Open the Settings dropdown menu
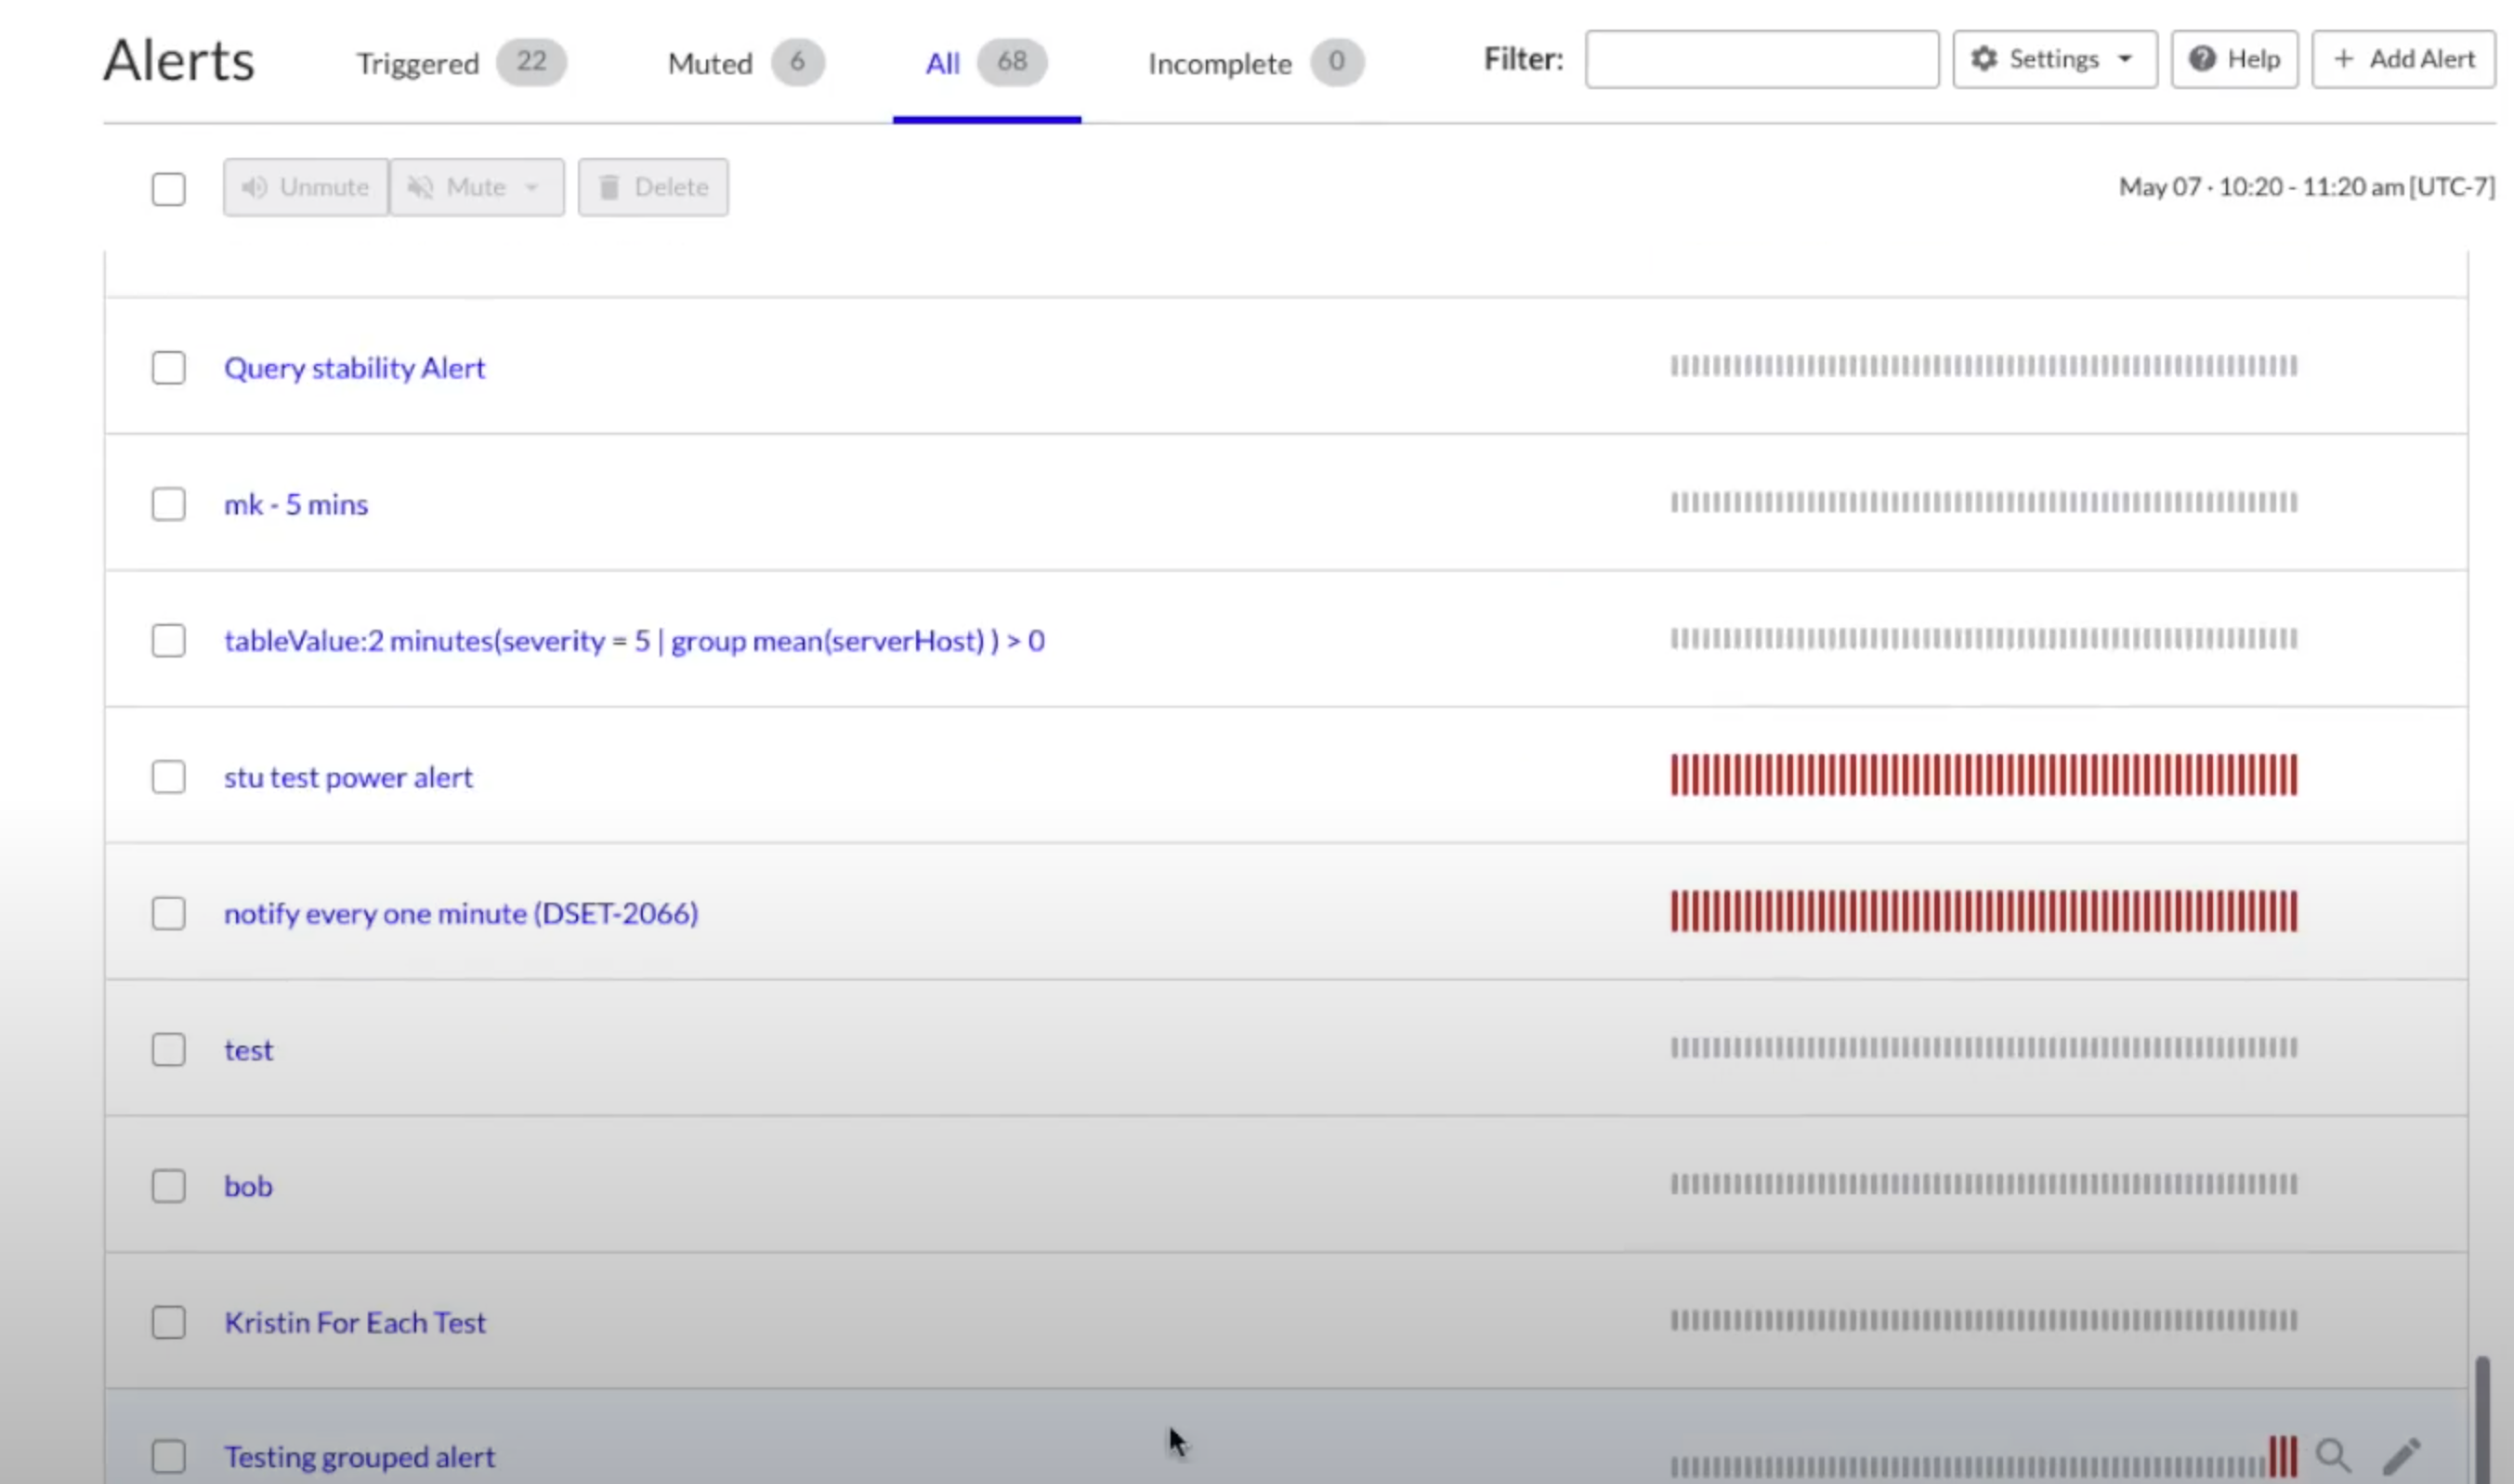This screenshot has width=2514, height=1484. pos(2055,59)
